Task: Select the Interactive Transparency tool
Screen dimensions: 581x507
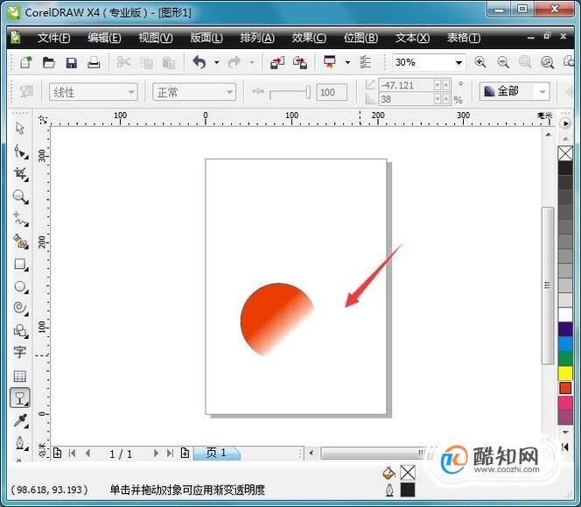Action: click(x=19, y=398)
